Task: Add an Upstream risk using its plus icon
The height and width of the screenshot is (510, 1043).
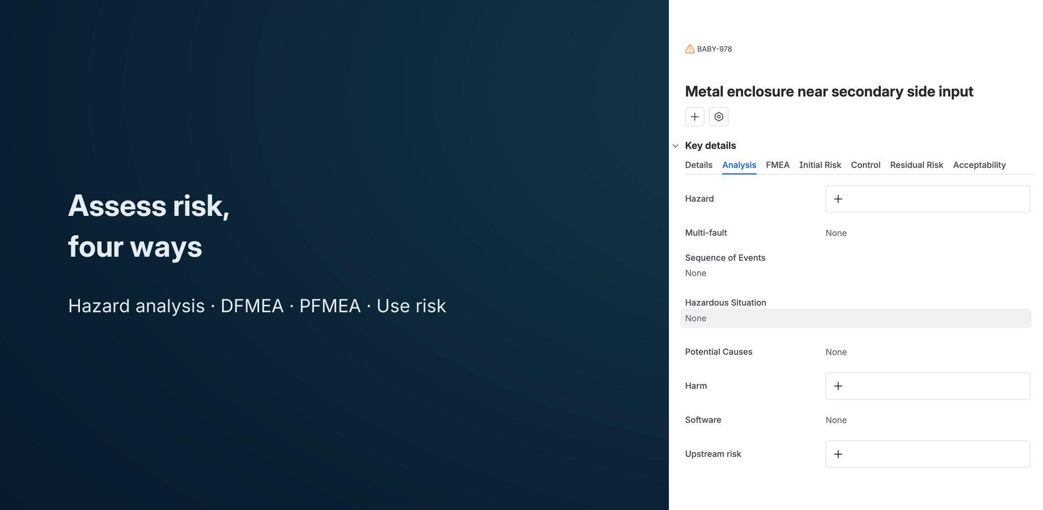Action: 838,454
